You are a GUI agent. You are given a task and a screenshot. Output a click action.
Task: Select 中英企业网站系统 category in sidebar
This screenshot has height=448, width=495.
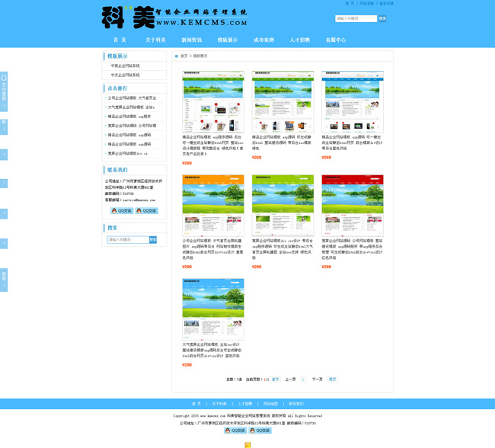(125, 66)
